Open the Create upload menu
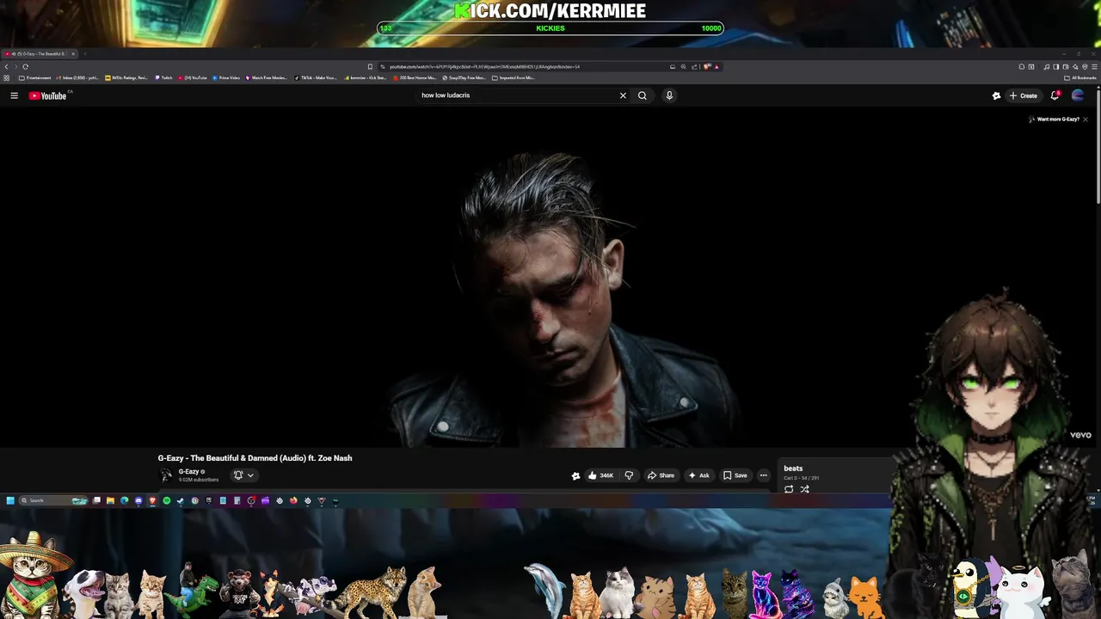The height and width of the screenshot is (619, 1101). click(x=1024, y=95)
